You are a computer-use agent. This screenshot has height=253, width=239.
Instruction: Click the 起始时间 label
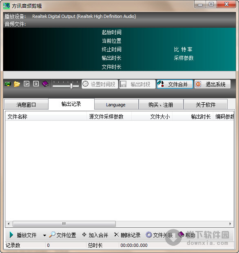[111, 32]
